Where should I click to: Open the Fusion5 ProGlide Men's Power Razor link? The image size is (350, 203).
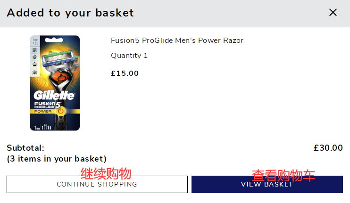(x=177, y=41)
